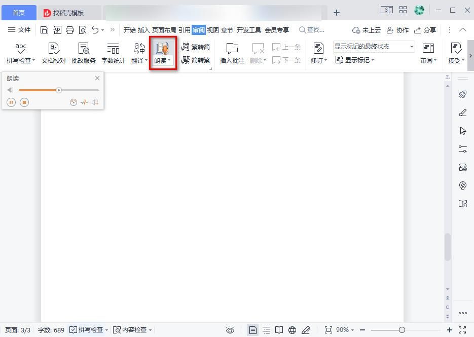Click the Translate (翻译) icon

click(x=139, y=48)
